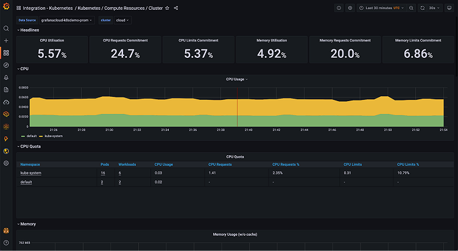Open the cluster variable dropdown
Screen dimensions: 458x251
coord(122,20)
